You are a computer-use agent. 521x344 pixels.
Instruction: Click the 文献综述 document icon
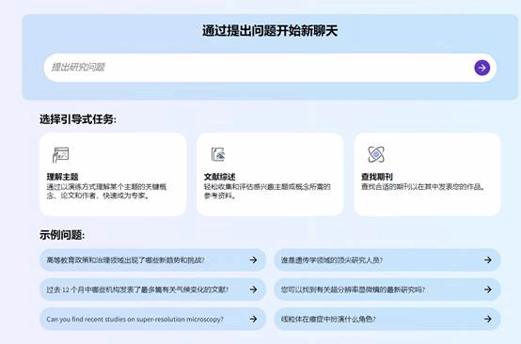(x=218, y=154)
